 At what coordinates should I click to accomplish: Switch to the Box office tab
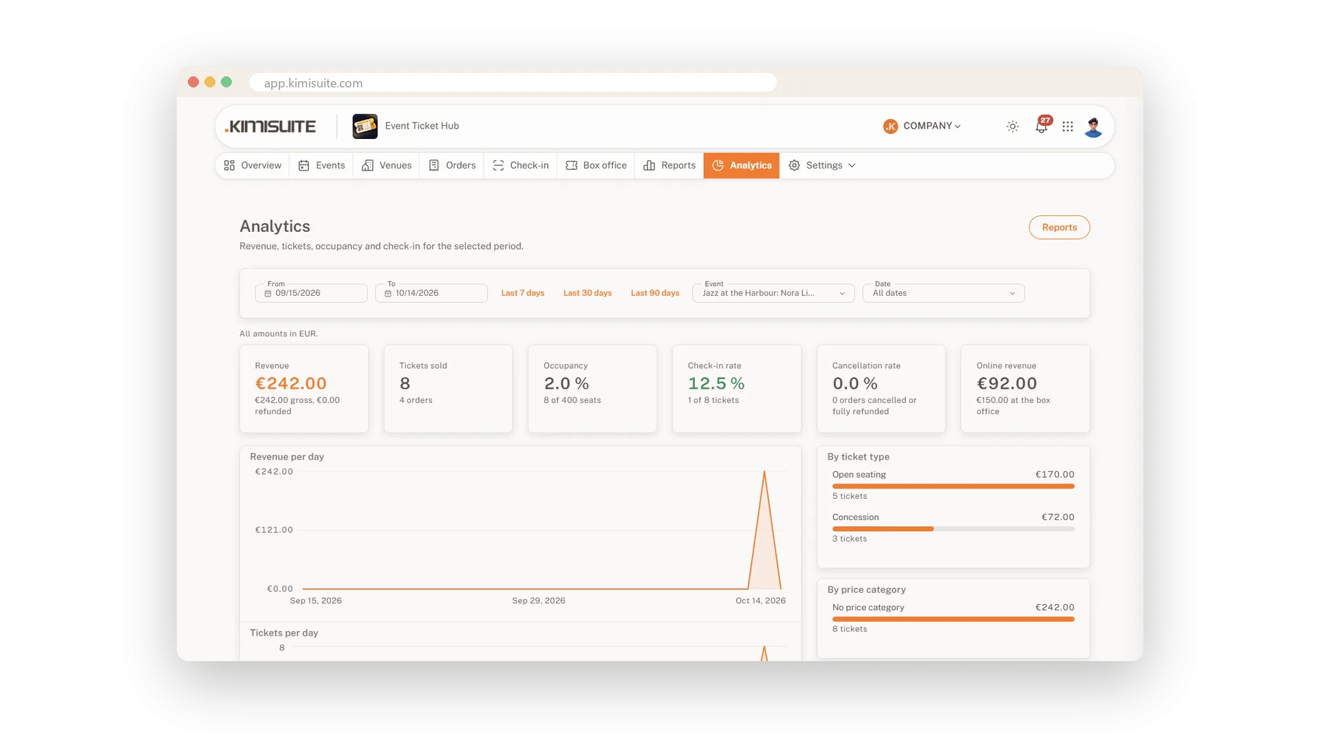click(596, 166)
